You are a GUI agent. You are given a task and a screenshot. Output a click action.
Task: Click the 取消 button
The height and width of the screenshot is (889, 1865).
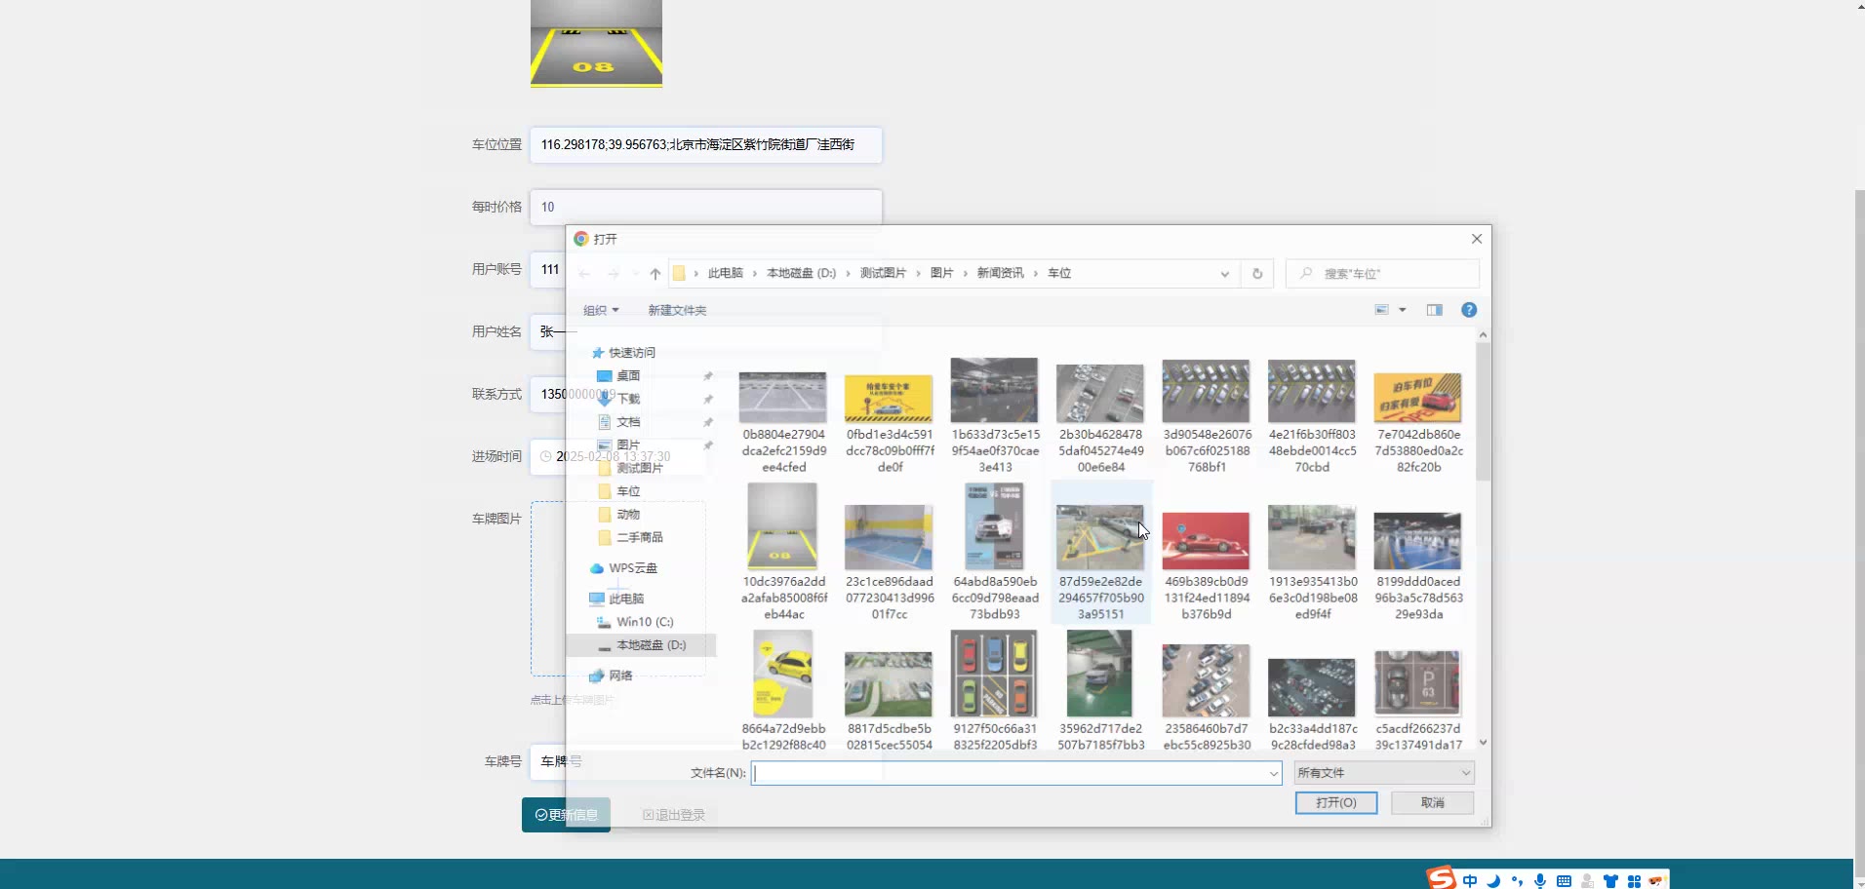(1432, 802)
